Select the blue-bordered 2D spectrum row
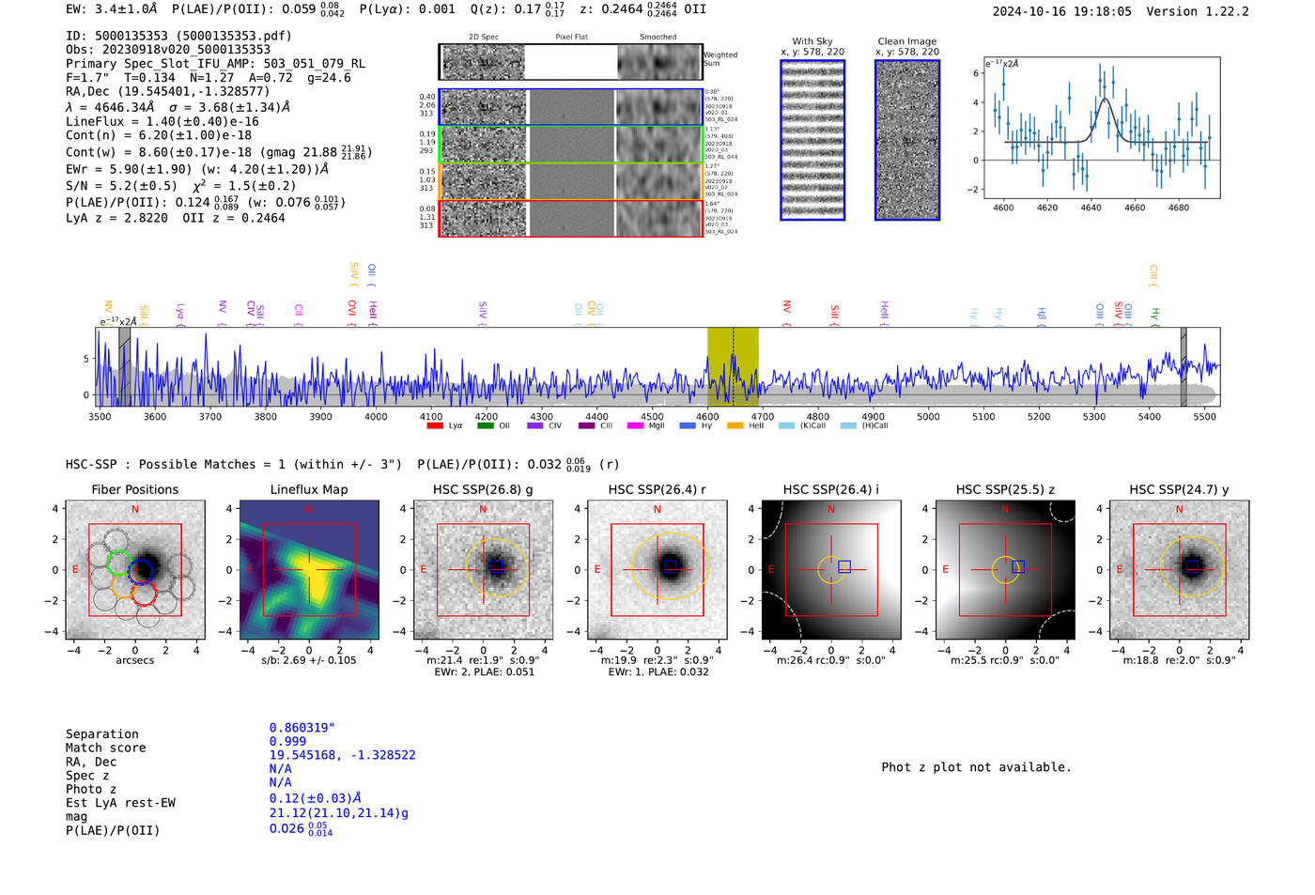Viewport: 1315px width, 895px height. pos(570,107)
